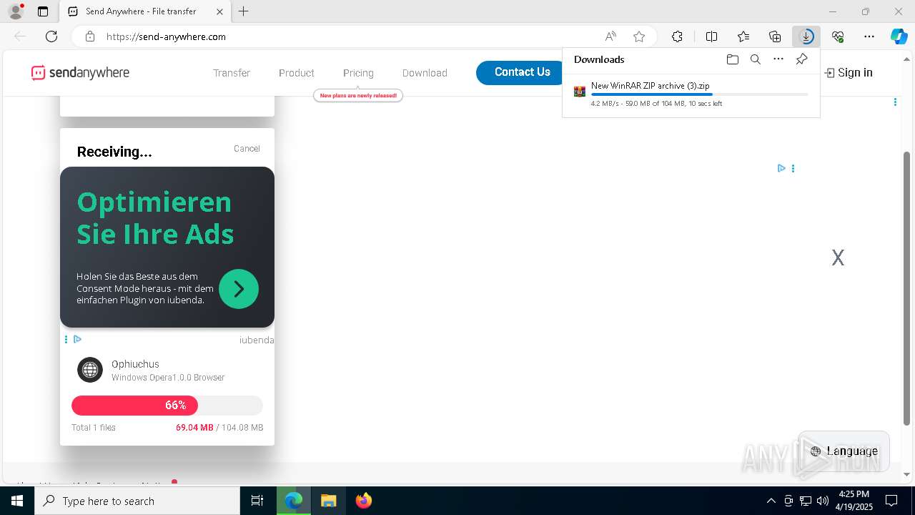The width and height of the screenshot is (915, 515).
Task: Click the page vertical scrollbar
Action: (x=907, y=288)
